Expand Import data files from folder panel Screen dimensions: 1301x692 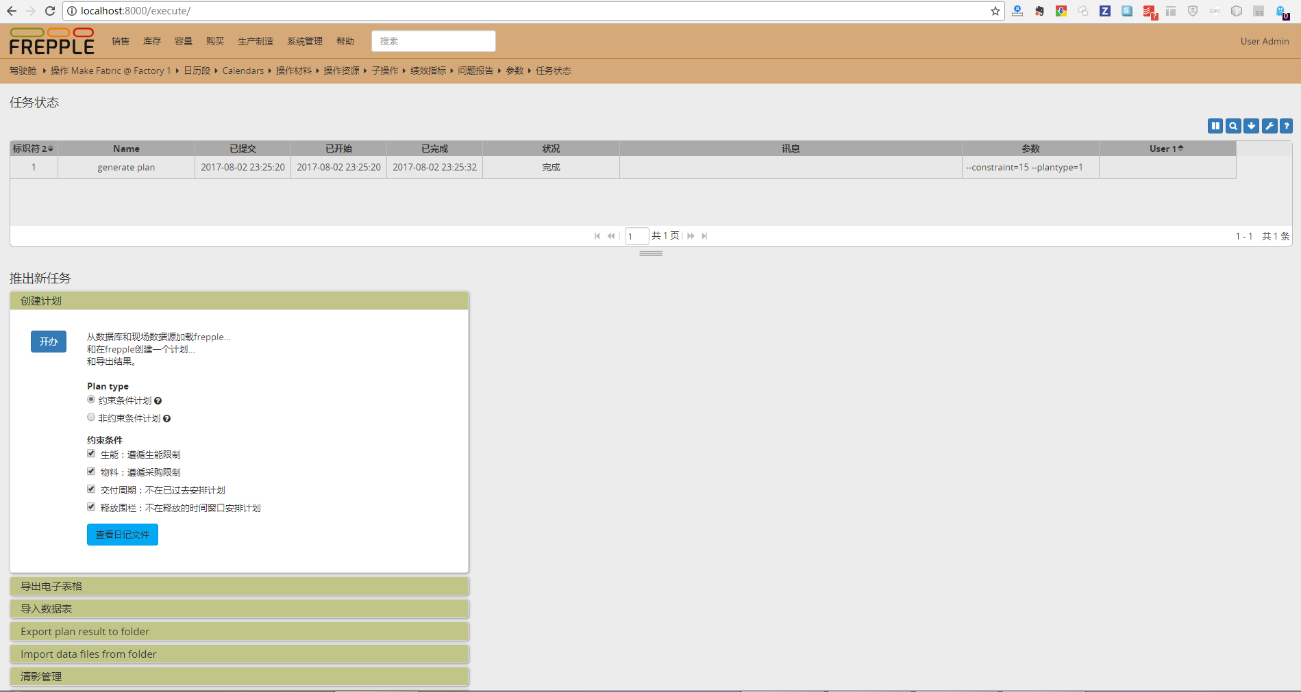coord(239,654)
